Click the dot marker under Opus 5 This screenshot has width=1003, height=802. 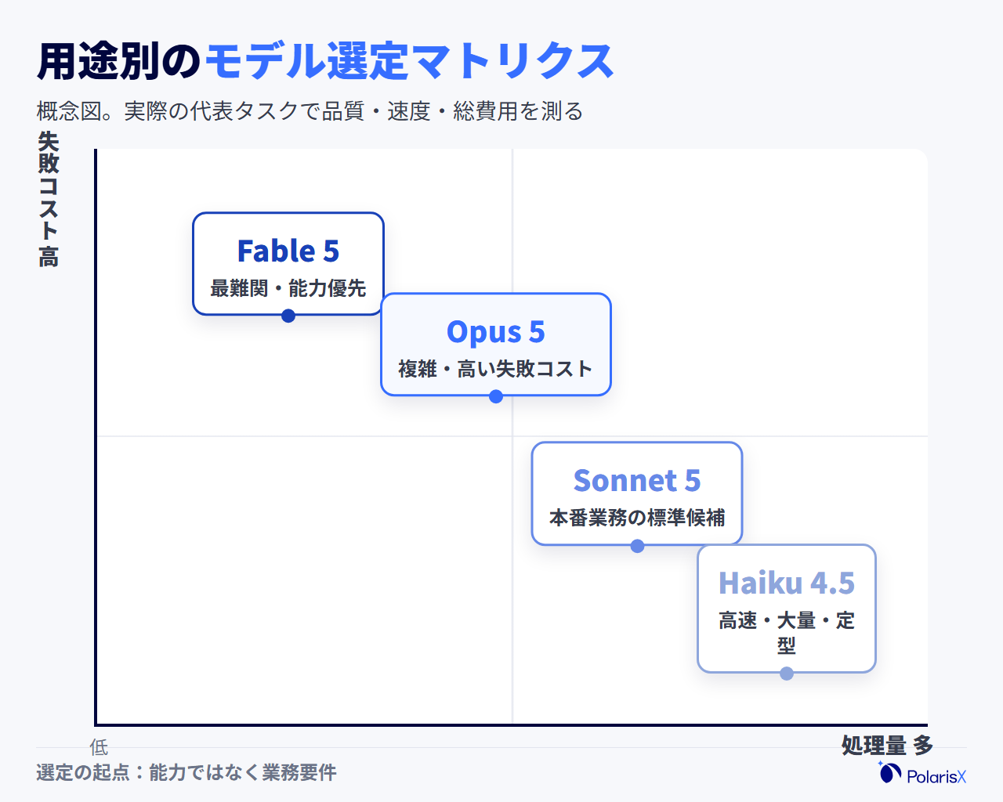pos(496,396)
